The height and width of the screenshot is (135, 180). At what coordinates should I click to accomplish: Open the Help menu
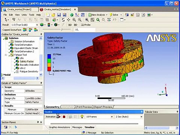(39, 15)
